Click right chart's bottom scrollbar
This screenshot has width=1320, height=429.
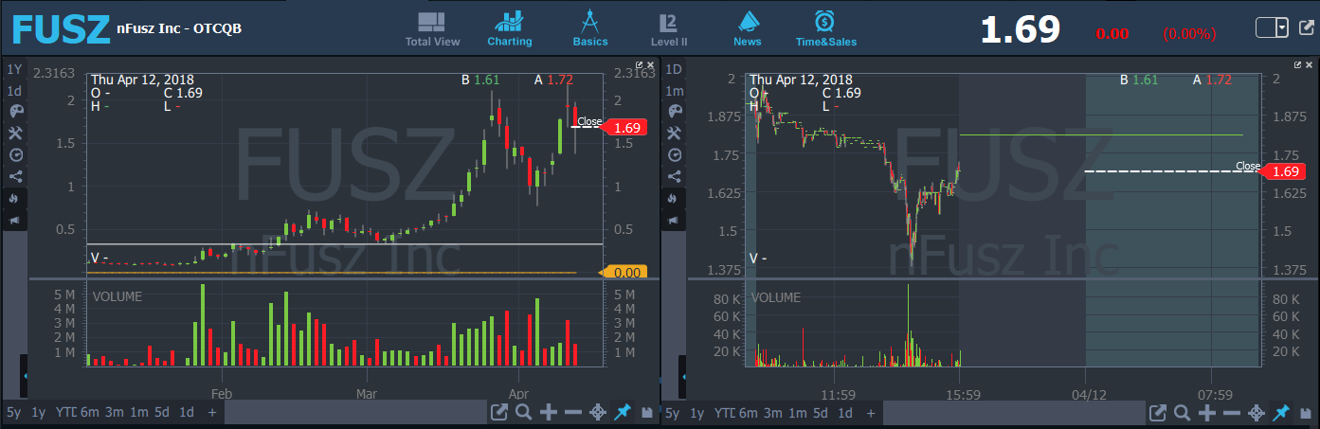pyautogui.click(x=1014, y=413)
